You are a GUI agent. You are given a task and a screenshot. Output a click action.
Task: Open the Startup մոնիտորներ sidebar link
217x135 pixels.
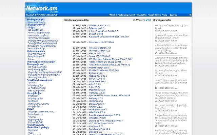pyautogui.click(x=38, y=35)
